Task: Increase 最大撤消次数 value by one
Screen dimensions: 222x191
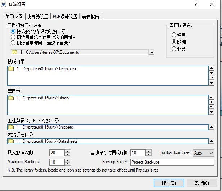Action: (x=68, y=151)
